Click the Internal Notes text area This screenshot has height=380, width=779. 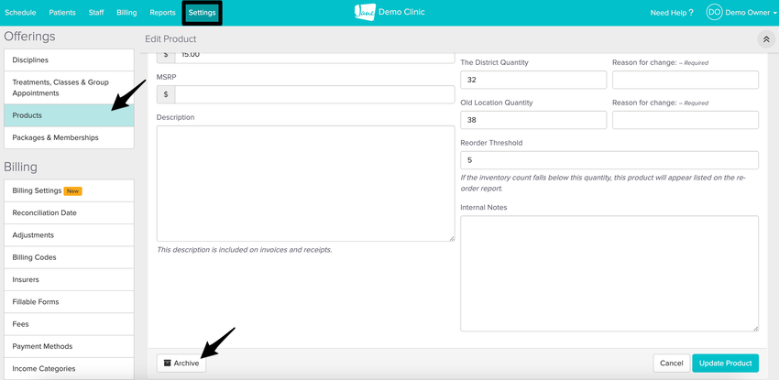[609, 274]
